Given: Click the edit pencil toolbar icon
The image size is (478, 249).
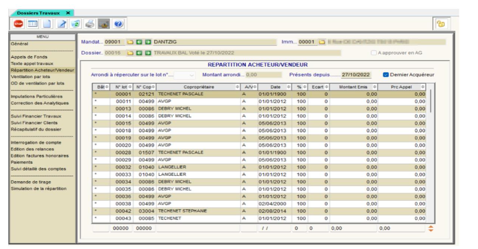Looking at the screenshot, I should pos(61,24).
